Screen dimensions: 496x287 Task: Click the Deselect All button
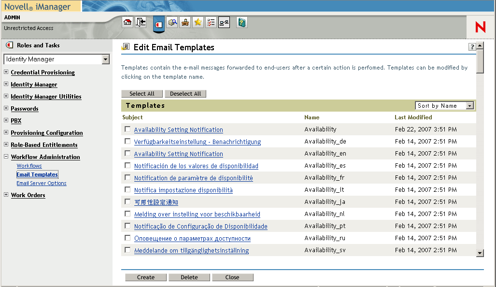click(x=185, y=94)
